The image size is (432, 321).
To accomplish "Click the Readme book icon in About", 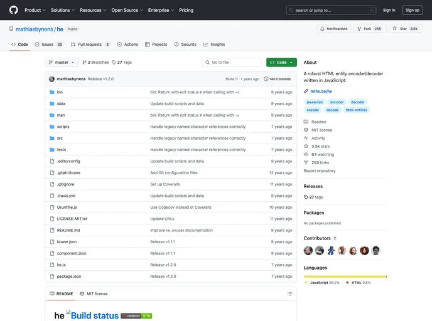I will point(306,122).
